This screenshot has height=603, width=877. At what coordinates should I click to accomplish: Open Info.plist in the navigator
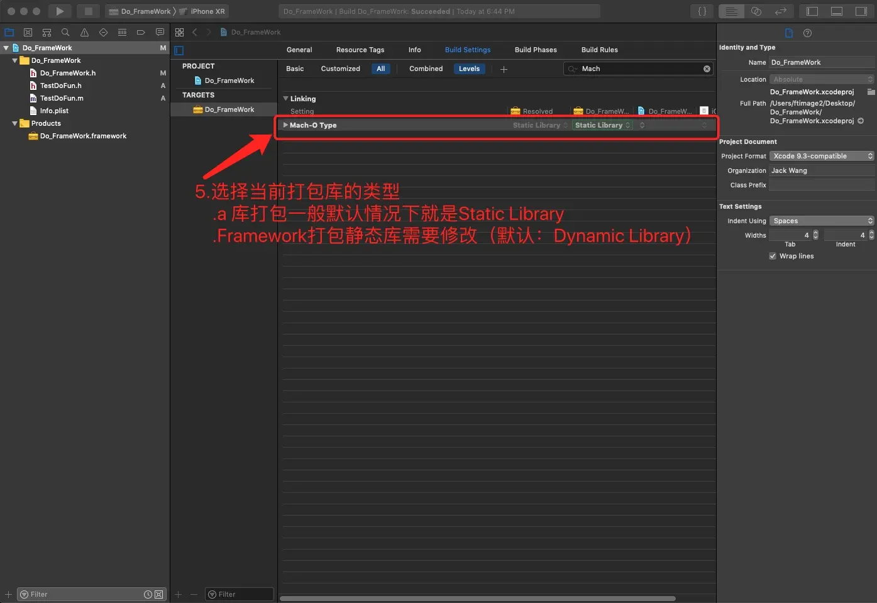pos(54,111)
